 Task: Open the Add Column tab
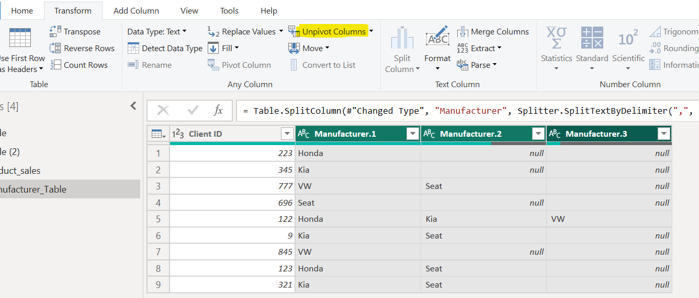click(136, 10)
